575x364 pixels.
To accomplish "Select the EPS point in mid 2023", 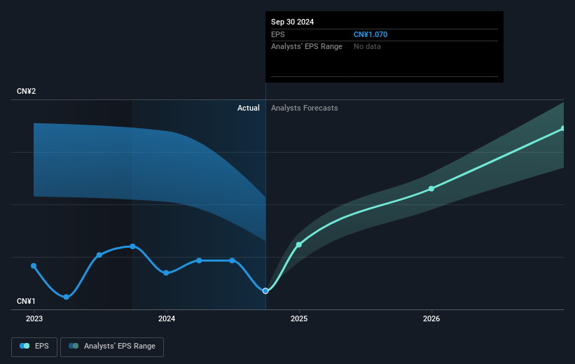I will coord(99,255).
